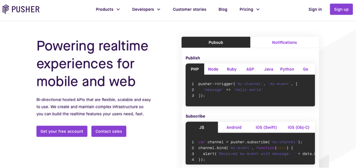
Task: Click the Contact sales button
Action: click(109, 131)
